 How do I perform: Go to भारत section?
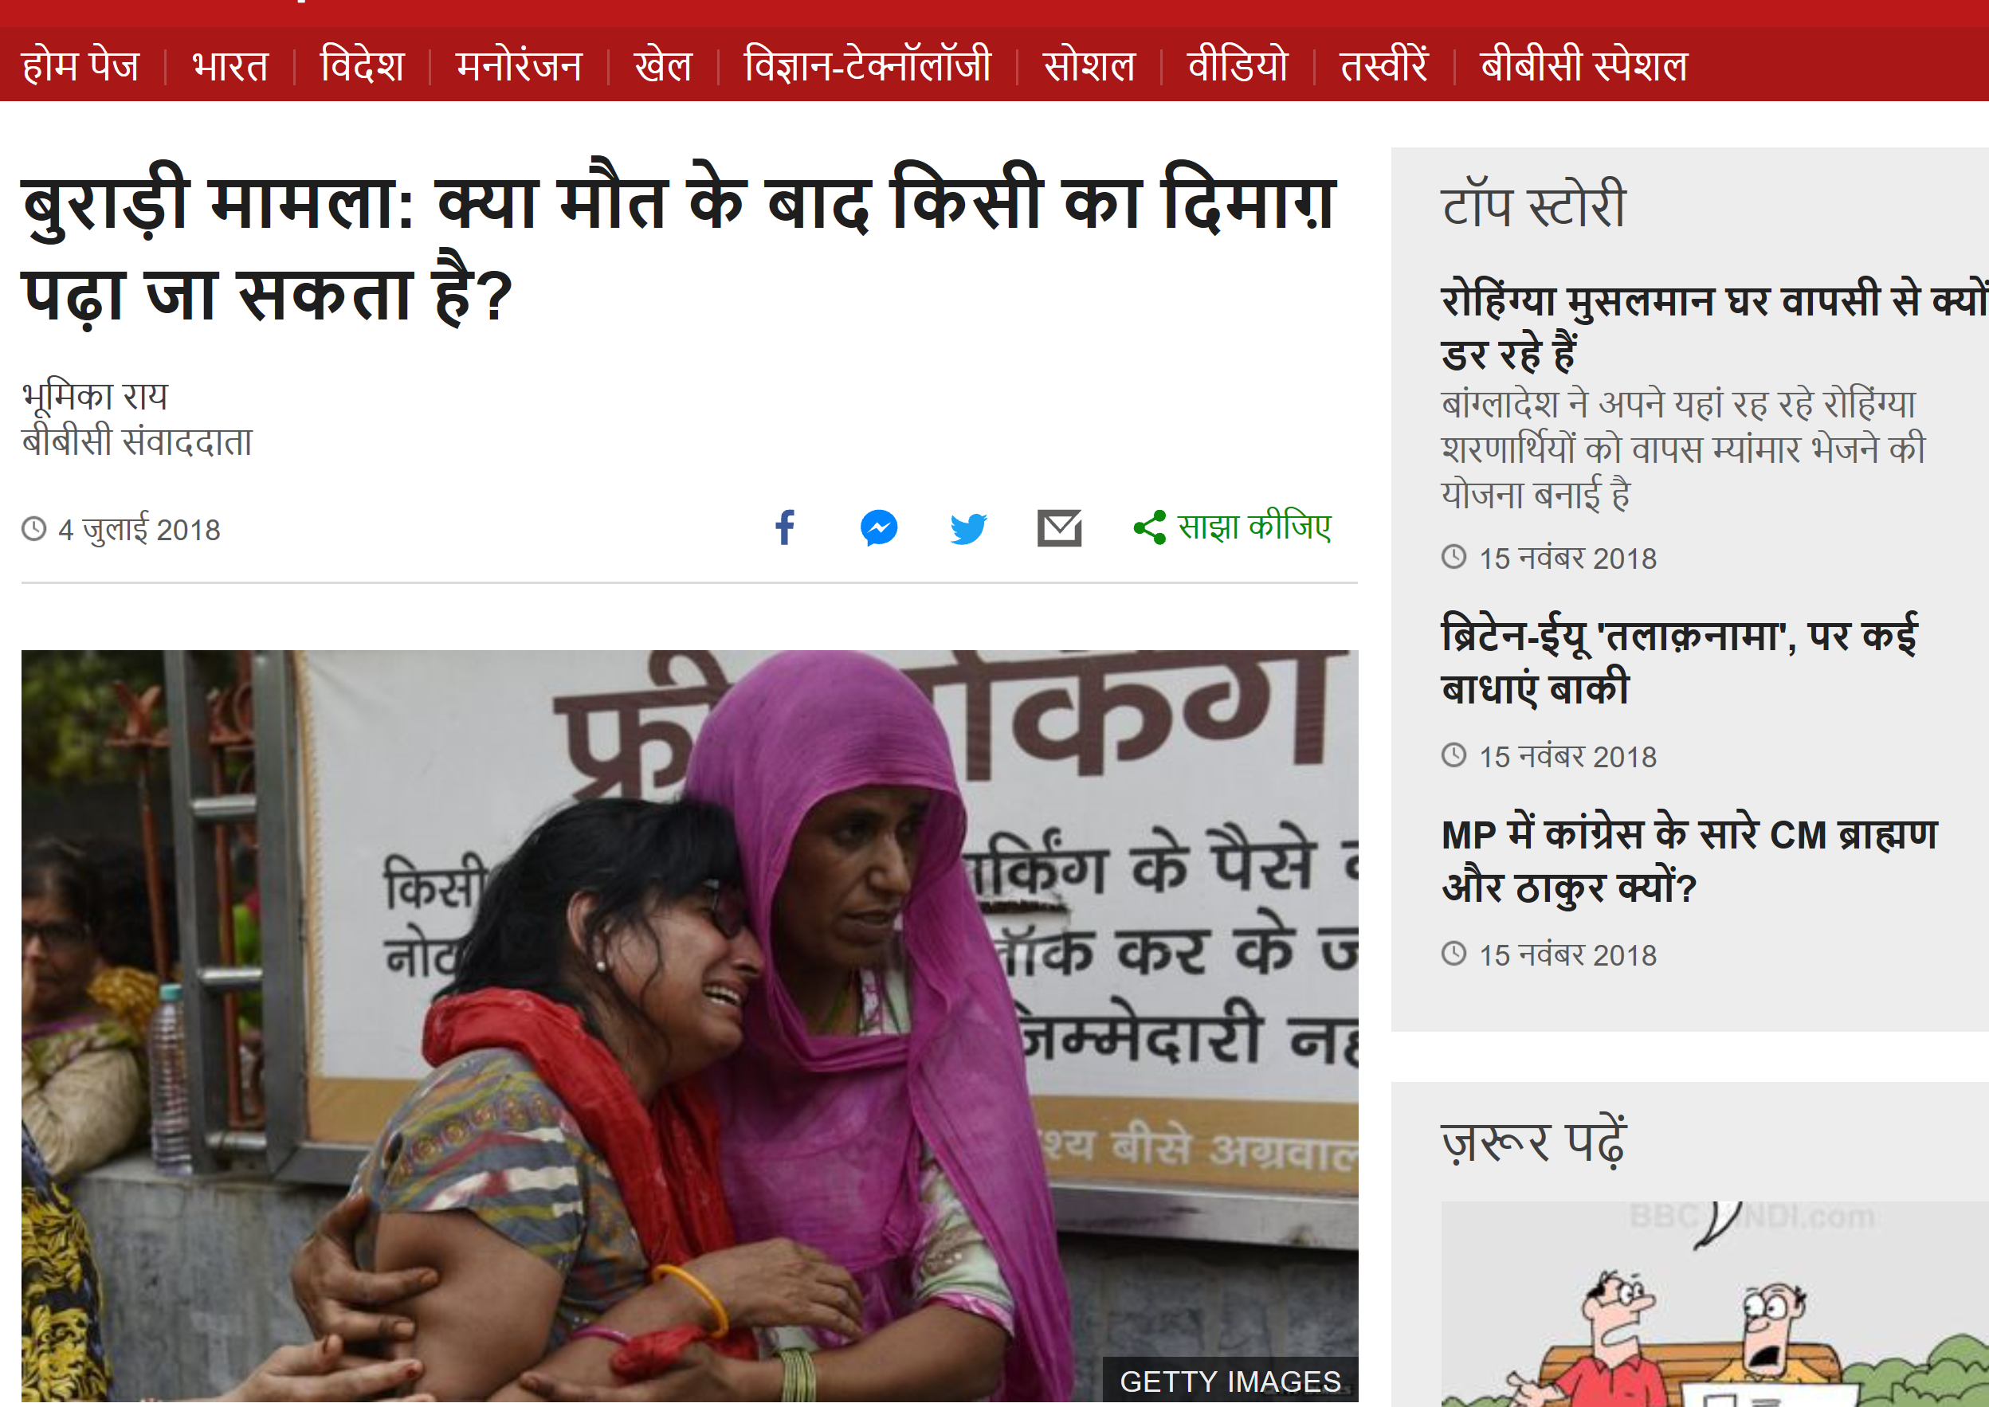pos(230,65)
